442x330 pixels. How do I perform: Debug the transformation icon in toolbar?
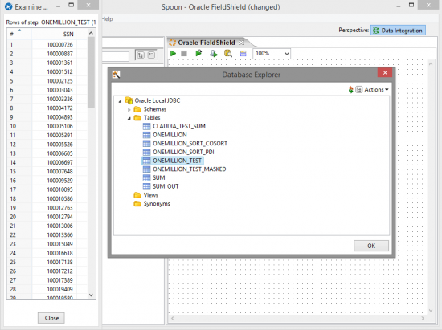[214, 53]
